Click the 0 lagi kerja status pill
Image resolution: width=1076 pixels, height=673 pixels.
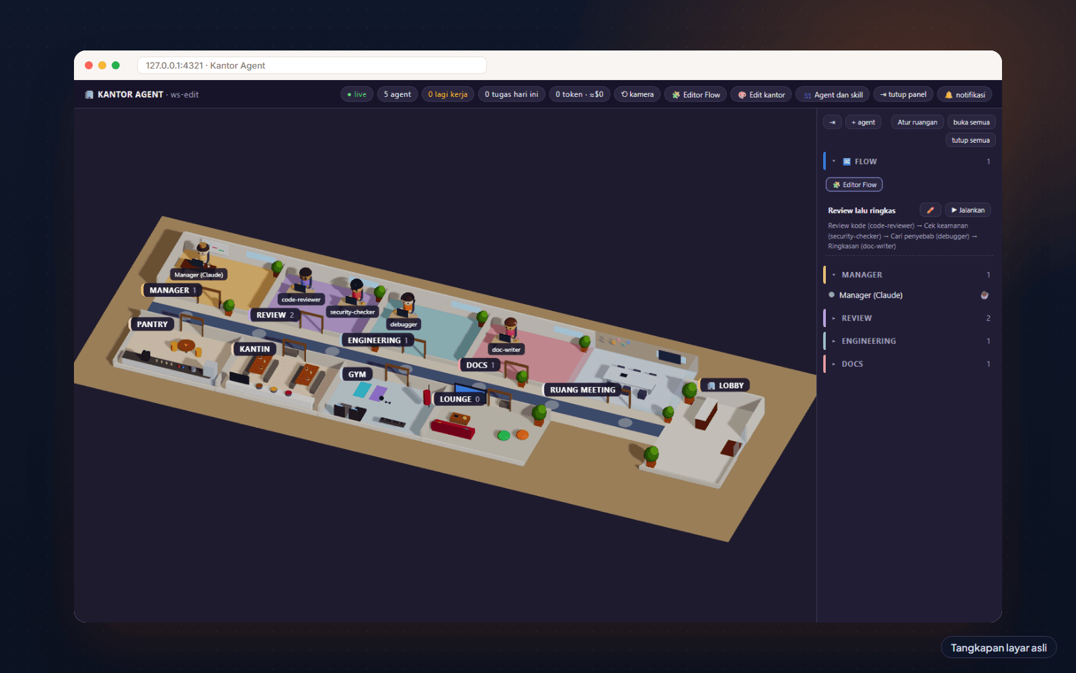pos(448,94)
